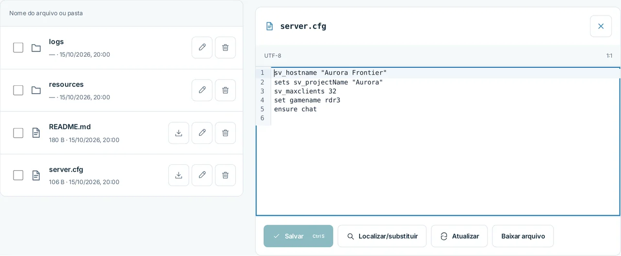
Task: Click server.cfg 106 B date text
Action: 84,182
